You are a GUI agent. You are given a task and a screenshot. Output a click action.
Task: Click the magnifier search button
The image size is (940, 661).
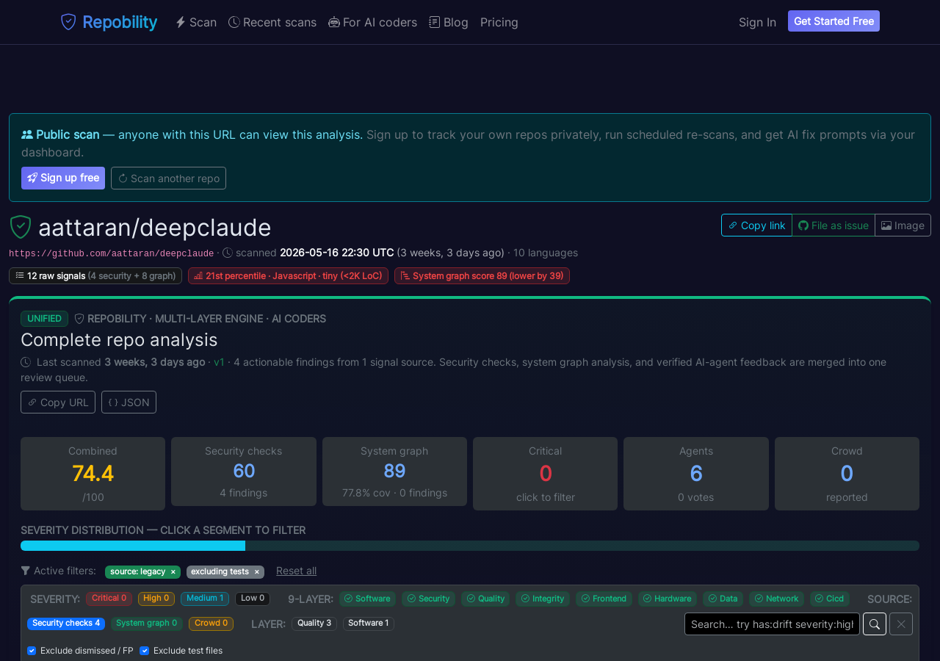[875, 624]
